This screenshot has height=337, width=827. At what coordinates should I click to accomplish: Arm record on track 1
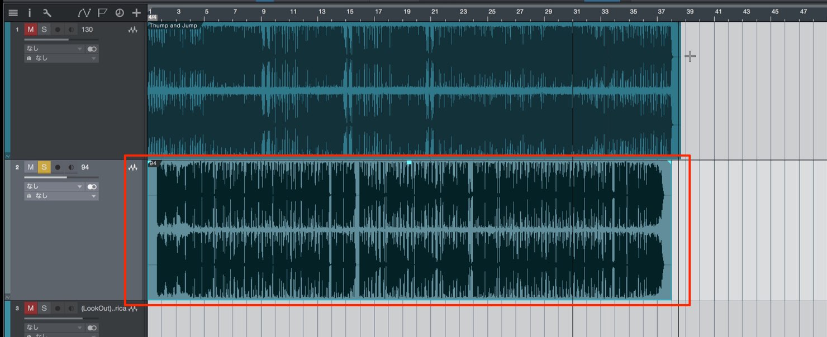(58, 30)
